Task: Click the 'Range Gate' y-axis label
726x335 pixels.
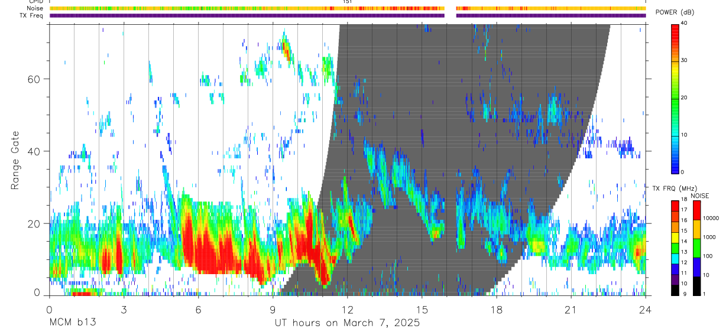Action: 15,161
